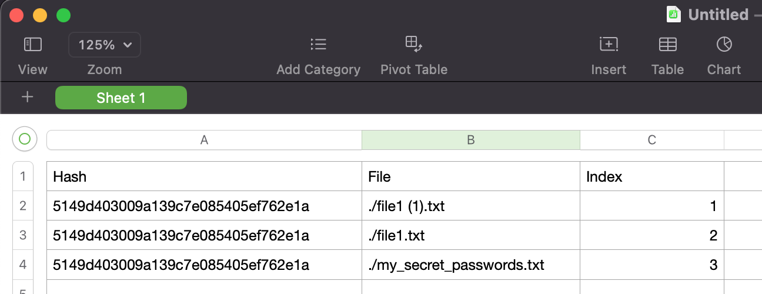The width and height of the screenshot is (762, 294).
Task: Click the Numbers document icon in title bar
Action: coord(674,14)
